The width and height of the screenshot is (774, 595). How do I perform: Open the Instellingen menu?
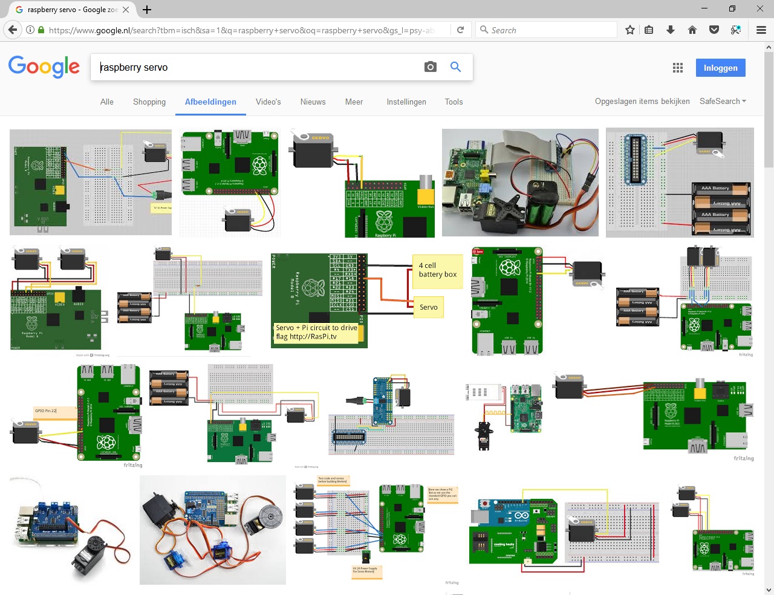pos(406,102)
